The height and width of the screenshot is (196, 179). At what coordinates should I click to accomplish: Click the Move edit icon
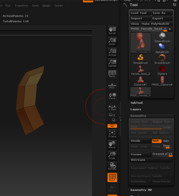point(112,145)
